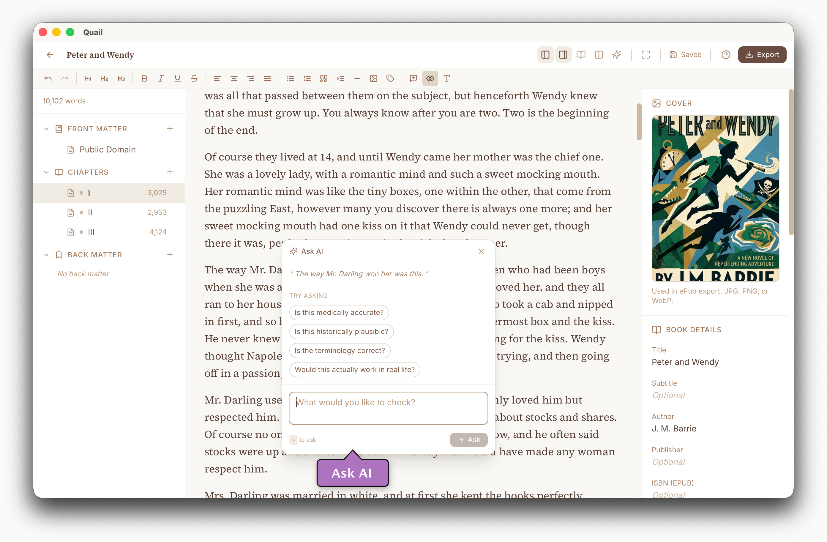
Task: Click the Subtitle Optional field
Action: click(x=716, y=395)
